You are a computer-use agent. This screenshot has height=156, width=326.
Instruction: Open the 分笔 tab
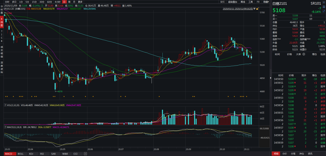[293, 154]
